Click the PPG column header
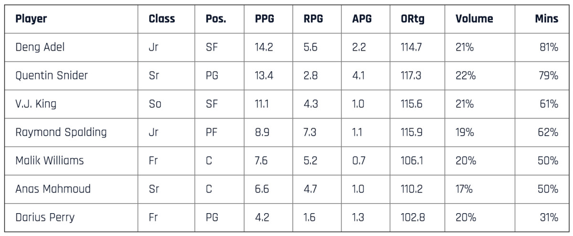The image size is (573, 236). tap(265, 19)
